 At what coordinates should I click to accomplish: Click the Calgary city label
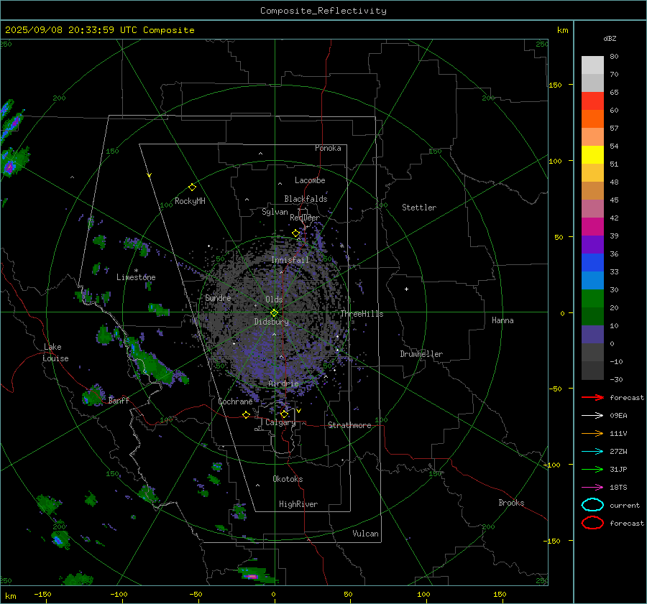pos(280,422)
